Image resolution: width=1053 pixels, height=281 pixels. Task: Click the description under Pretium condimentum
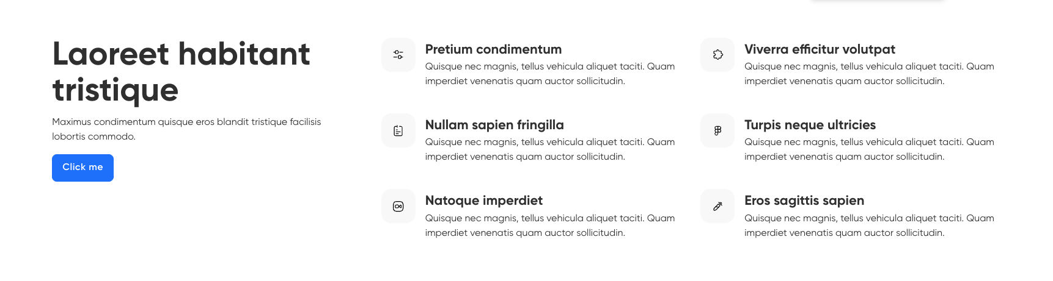[x=549, y=74]
